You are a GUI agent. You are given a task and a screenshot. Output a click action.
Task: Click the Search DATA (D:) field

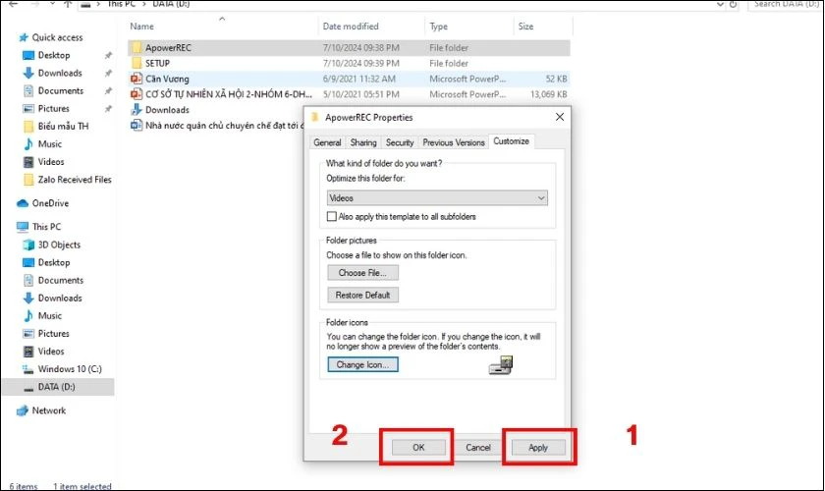point(785,4)
